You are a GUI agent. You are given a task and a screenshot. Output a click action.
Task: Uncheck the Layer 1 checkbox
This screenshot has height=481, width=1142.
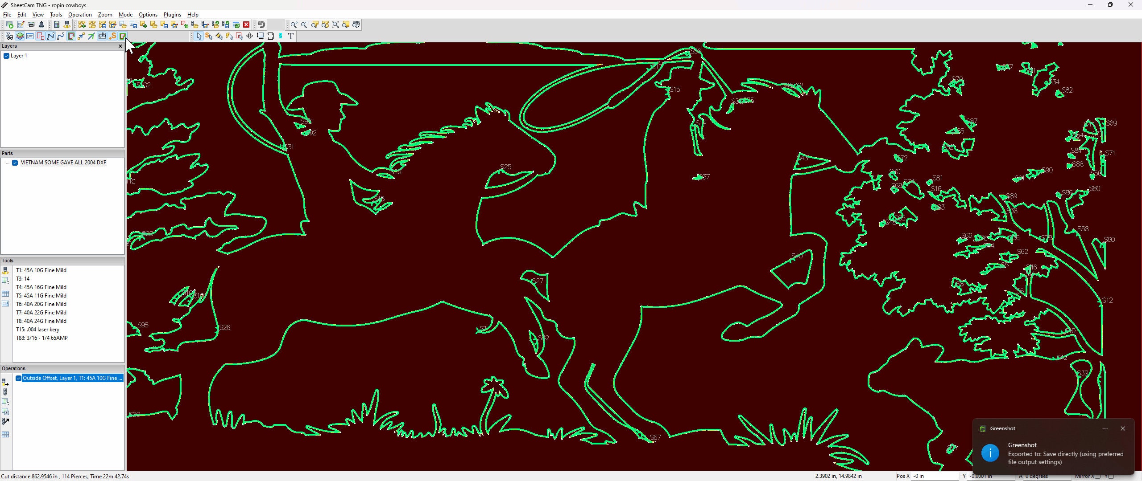(6, 56)
